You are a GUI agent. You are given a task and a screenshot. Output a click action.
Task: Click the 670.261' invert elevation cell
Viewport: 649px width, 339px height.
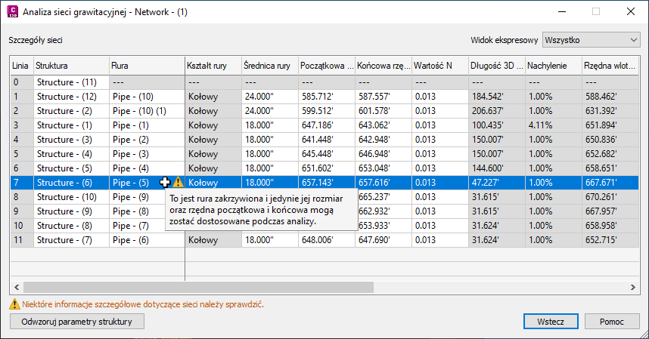[x=610, y=197]
